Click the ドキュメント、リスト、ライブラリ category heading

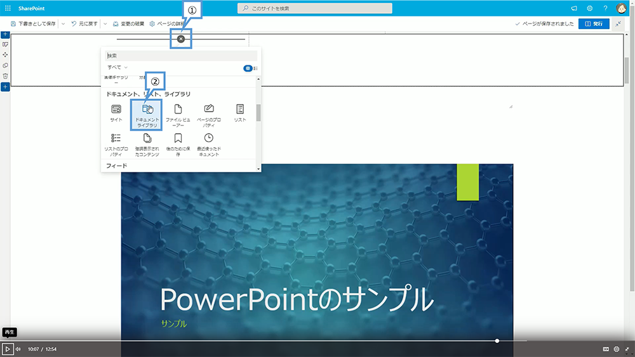click(x=148, y=94)
